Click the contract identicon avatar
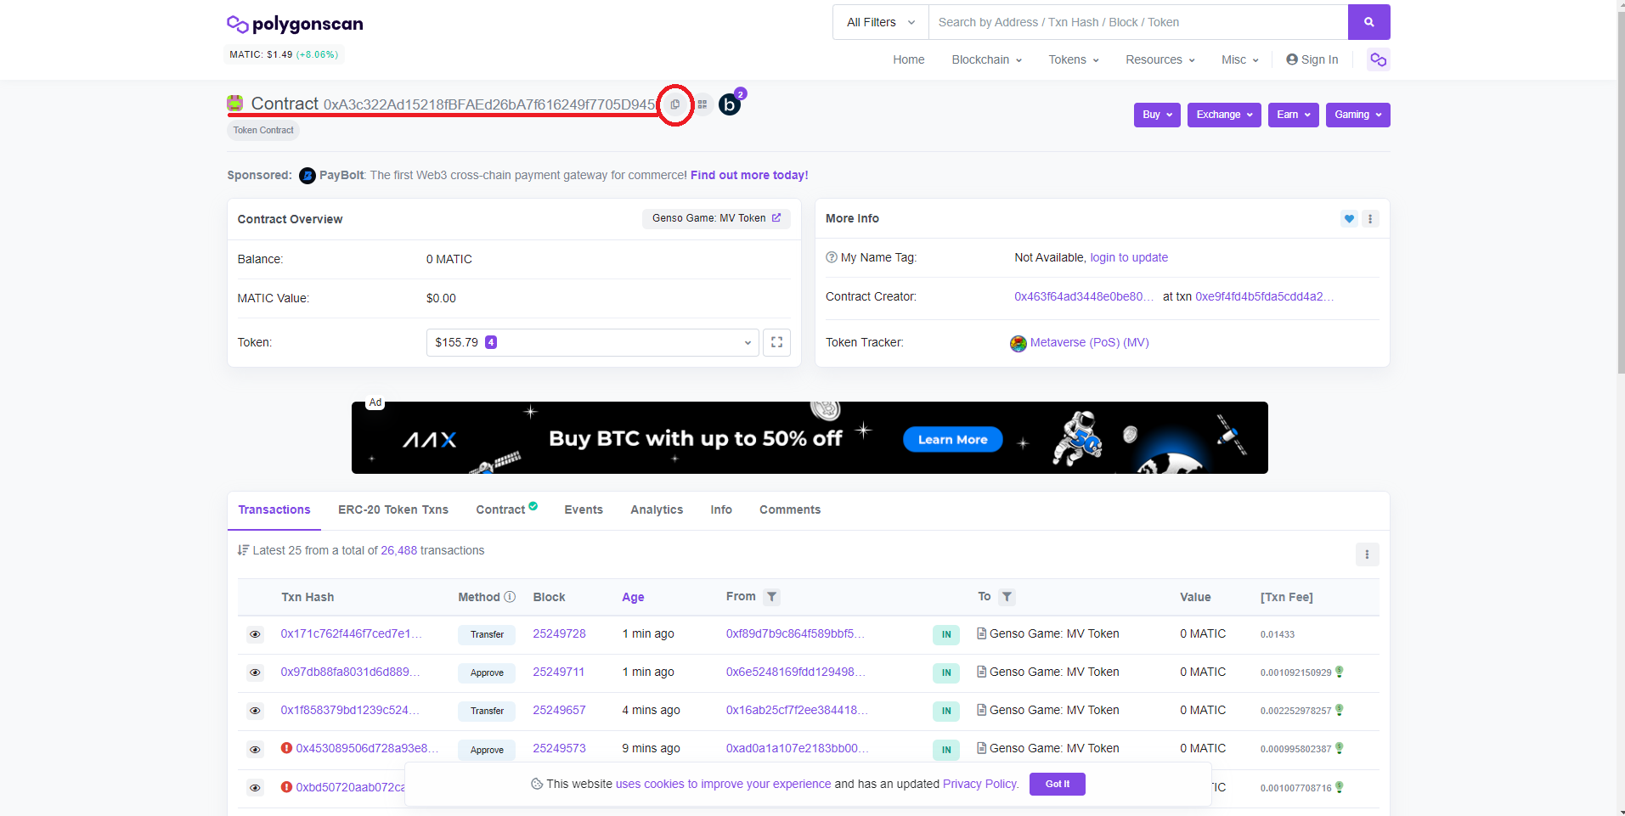Screen dimensions: 1625x816 pyautogui.click(x=235, y=104)
